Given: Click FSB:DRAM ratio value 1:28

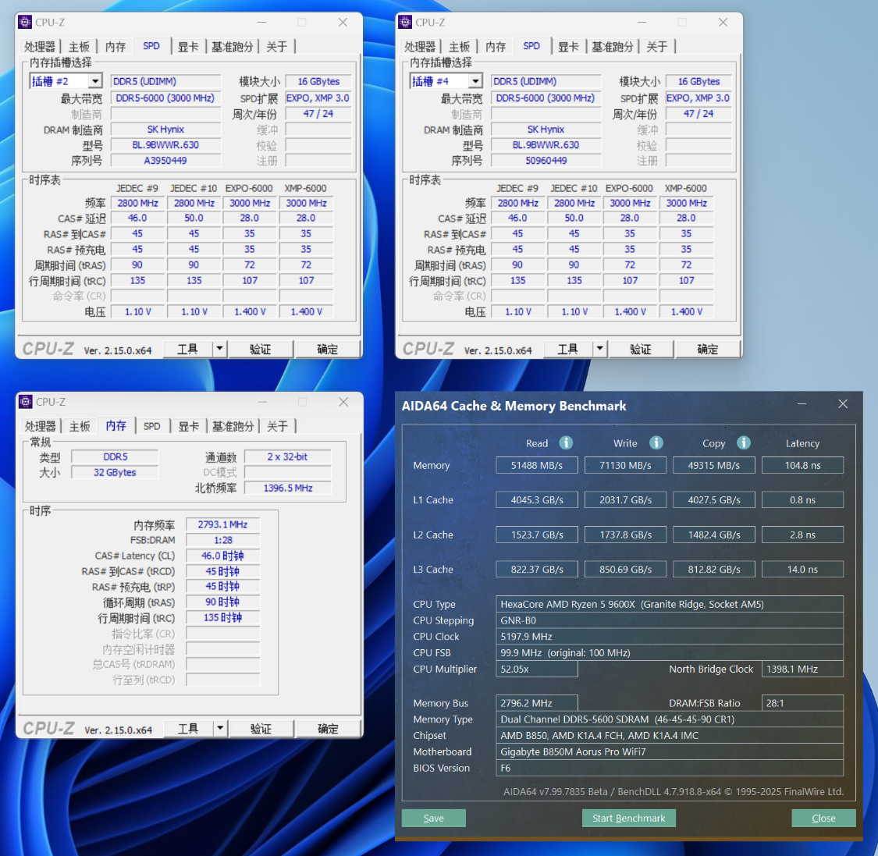Looking at the screenshot, I should point(223,540).
